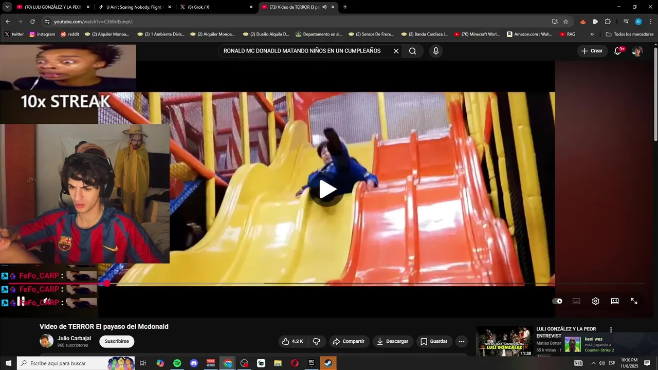Open options for Luli González recommended video

click(x=611, y=330)
